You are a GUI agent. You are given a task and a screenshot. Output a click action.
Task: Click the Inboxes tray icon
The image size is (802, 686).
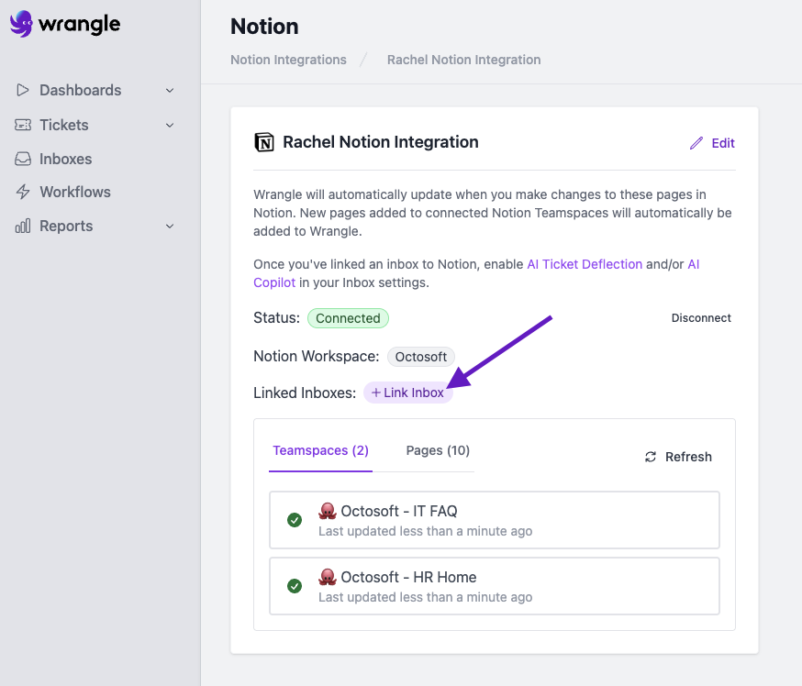pyautogui.click(x=23, y=159)
